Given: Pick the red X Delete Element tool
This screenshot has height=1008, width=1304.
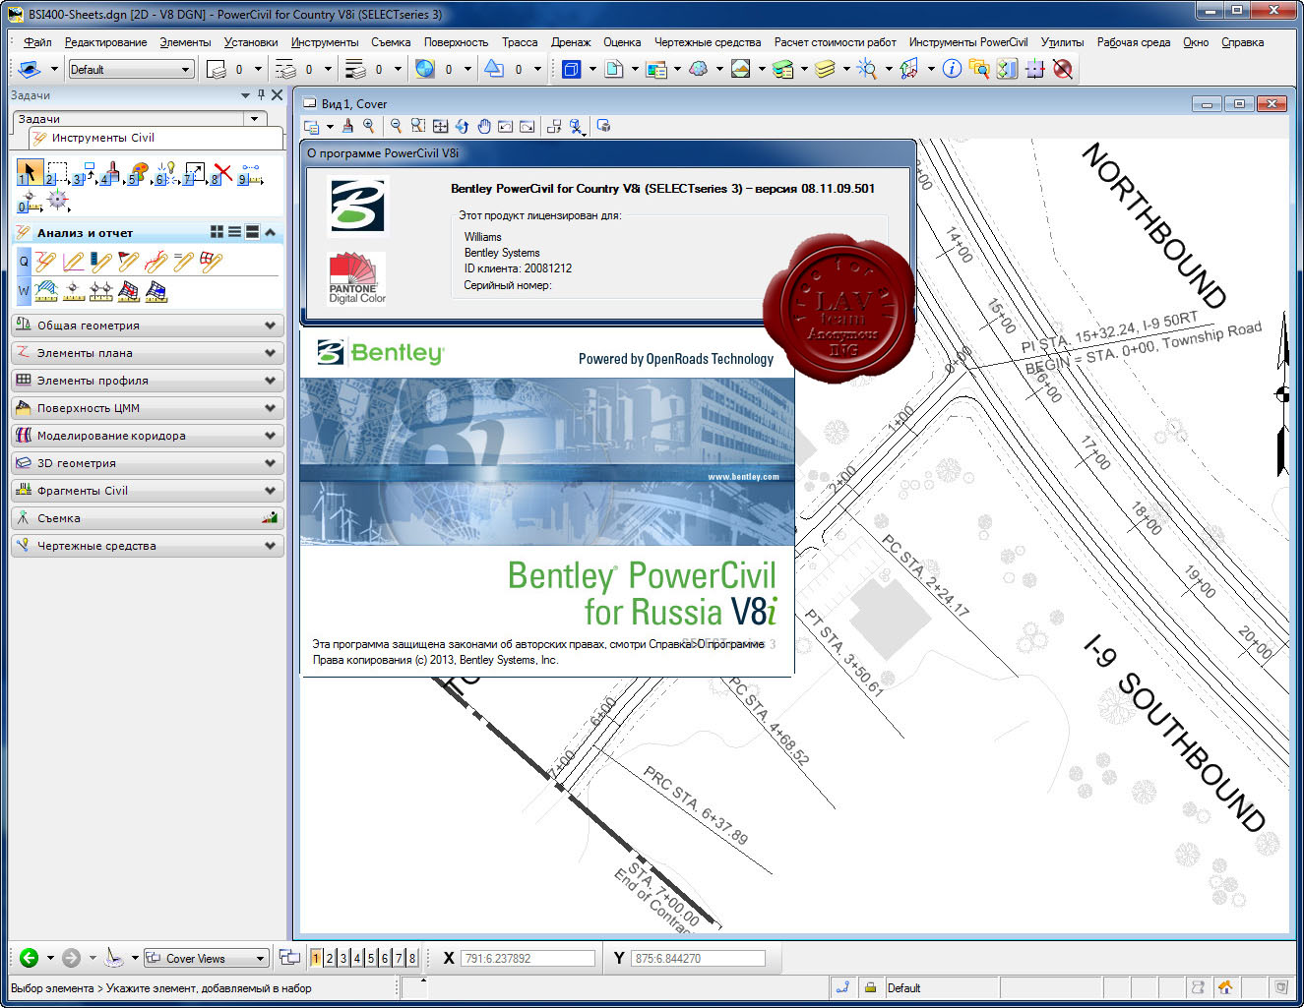Looking at the screenshot, I should click(x=222, y=173).
